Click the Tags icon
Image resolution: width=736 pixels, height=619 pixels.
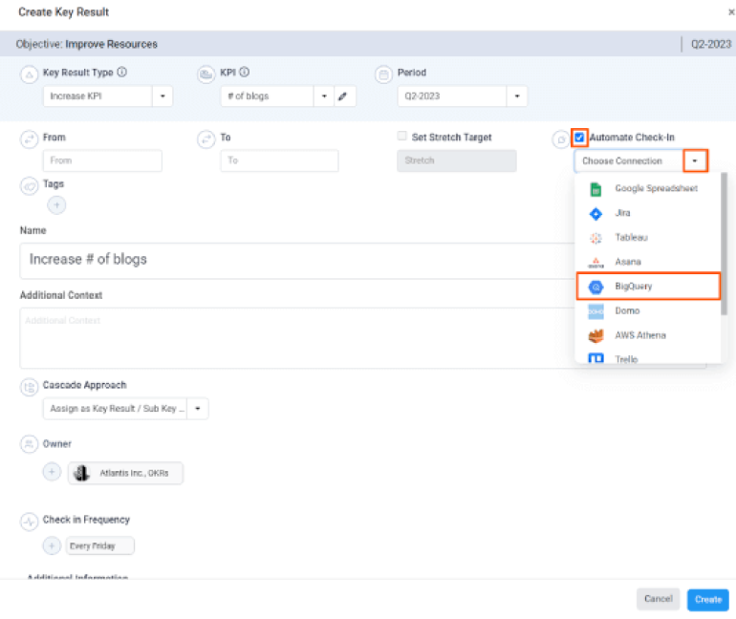coord(29,185)
